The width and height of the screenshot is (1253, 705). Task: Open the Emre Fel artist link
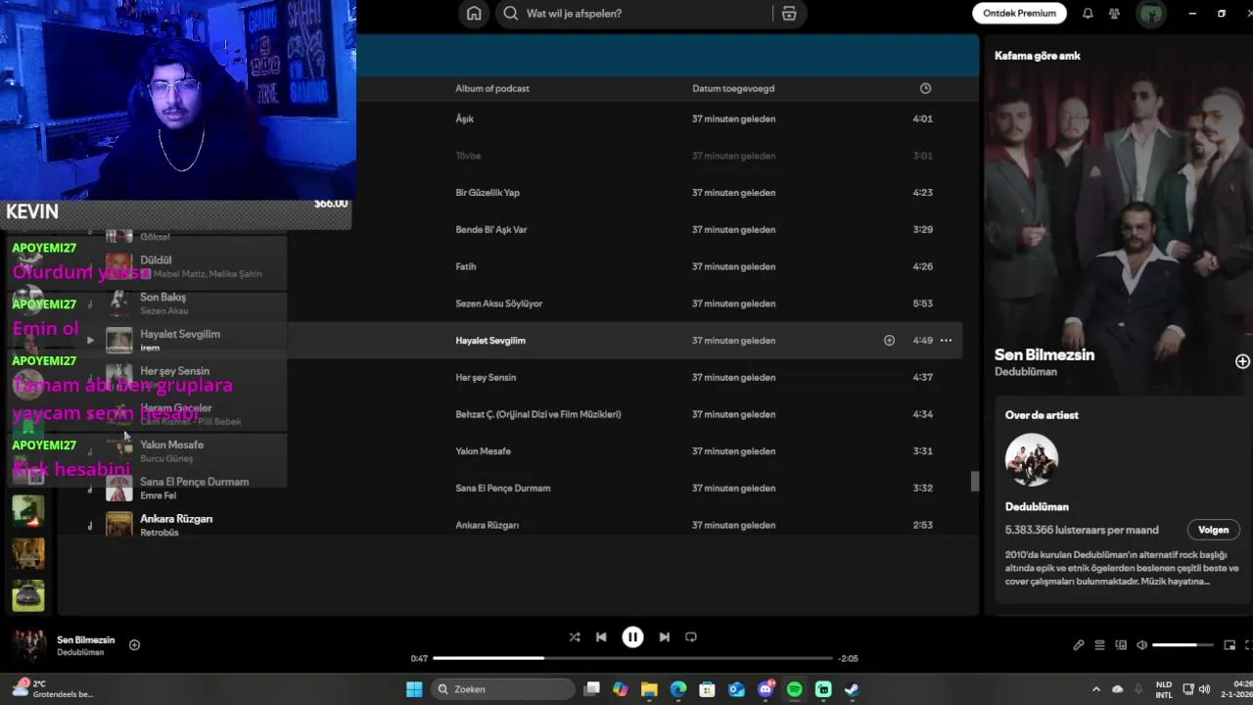click(x=158, y=495)
